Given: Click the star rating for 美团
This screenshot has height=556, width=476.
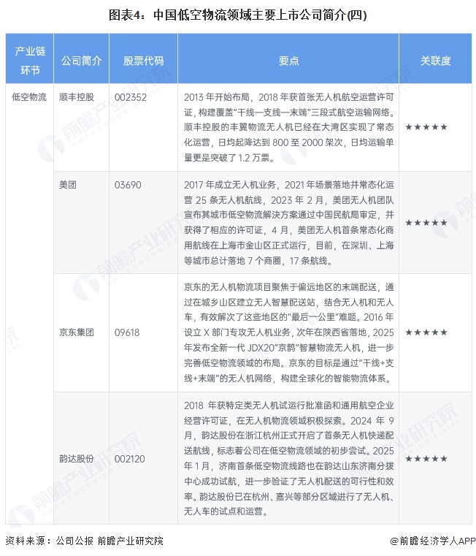Looking at the screenshot, I should [426, 223].
